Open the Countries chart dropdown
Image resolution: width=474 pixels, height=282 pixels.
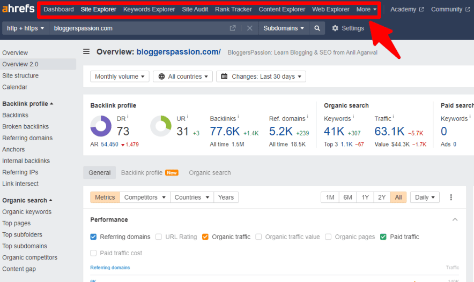pos(192,197)
